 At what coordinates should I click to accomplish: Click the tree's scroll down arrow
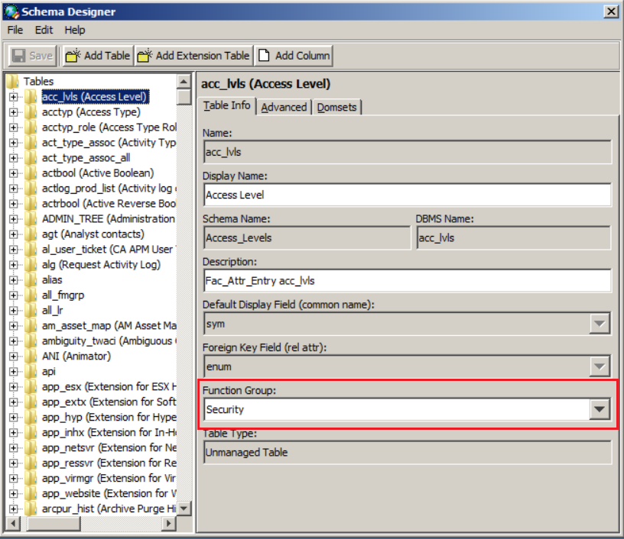pos(184,508)
